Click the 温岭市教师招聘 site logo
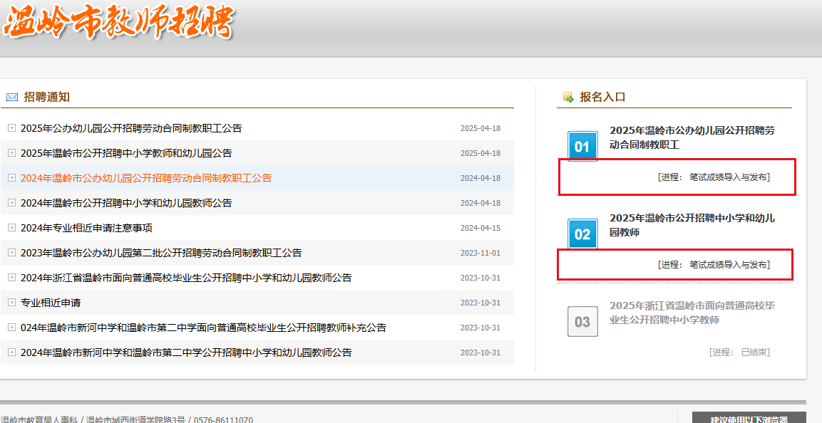This screenshot has width=822, height=423. [118, 23]
